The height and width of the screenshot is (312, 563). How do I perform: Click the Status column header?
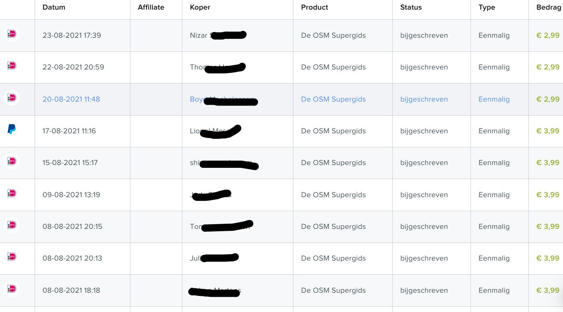tap(411, 7)
